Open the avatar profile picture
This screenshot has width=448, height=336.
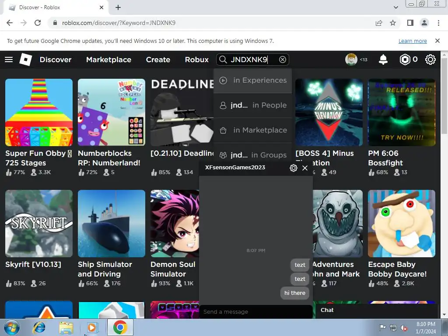351,59
